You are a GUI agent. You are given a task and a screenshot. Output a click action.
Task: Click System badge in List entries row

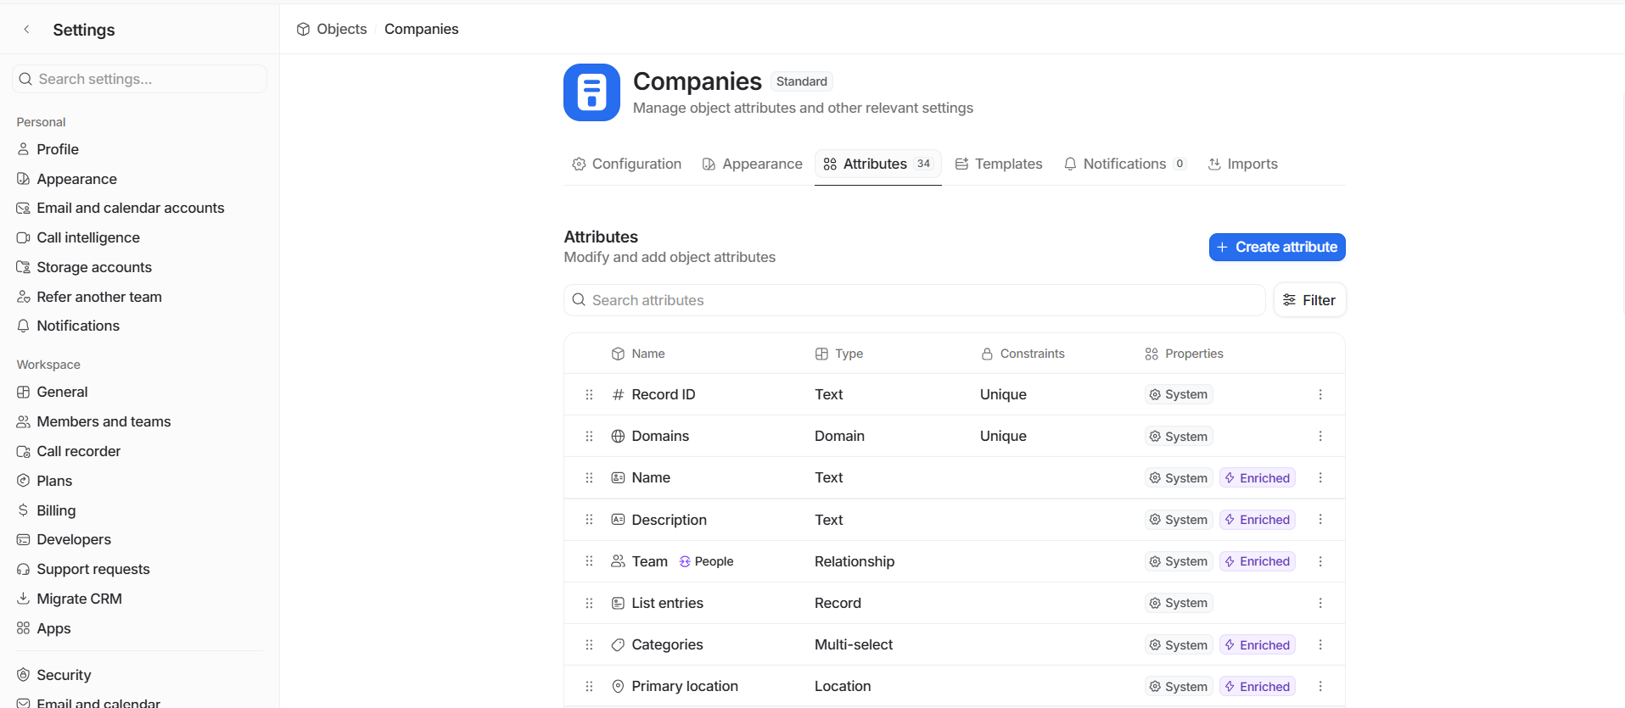[1178, 603]
